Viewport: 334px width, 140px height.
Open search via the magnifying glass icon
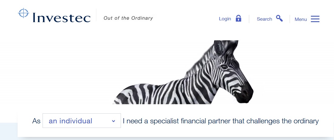pos(279,18)
